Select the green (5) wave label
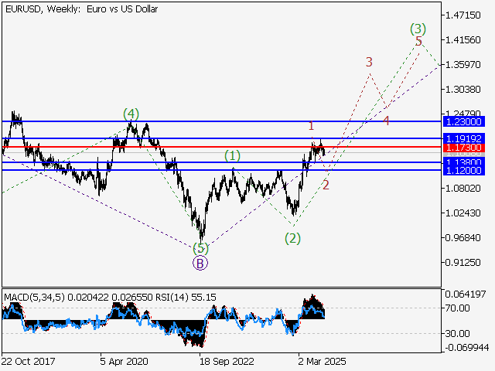Image resolution: width=495 pixels, height=371 pixels. click(x=200, y=248)
